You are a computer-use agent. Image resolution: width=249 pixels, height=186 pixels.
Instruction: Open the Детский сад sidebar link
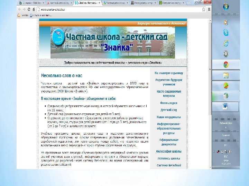point(169,110)
